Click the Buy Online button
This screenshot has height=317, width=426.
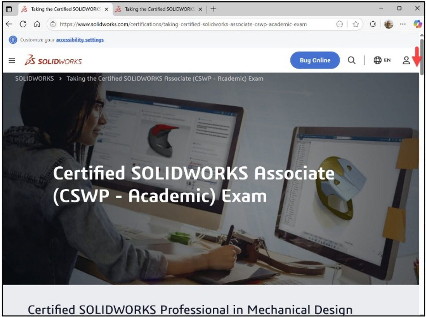[x=315, y=60]
